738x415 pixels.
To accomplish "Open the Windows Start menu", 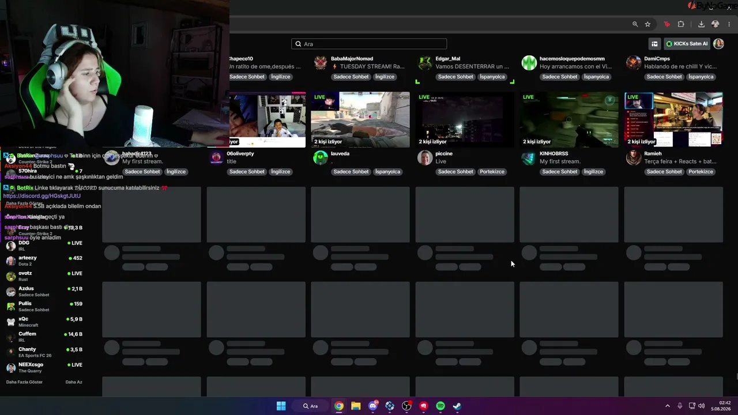I will 281,406.
